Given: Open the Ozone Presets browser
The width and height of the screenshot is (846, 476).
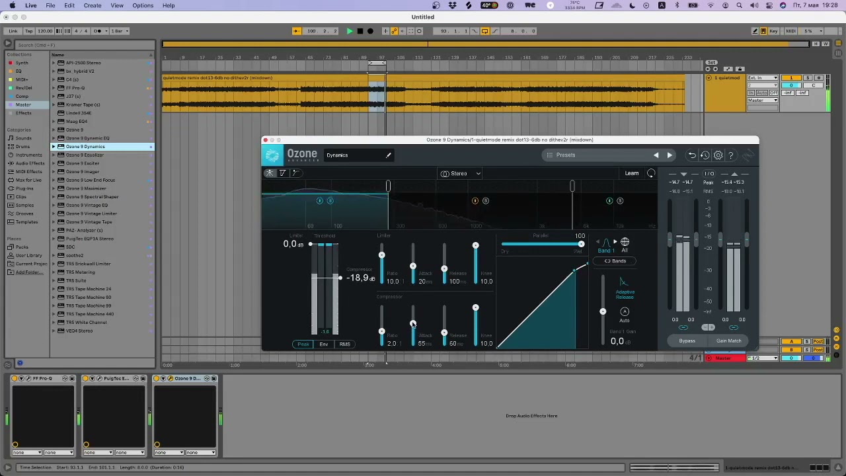Looking at the screenshot, I should coord(566,155).
